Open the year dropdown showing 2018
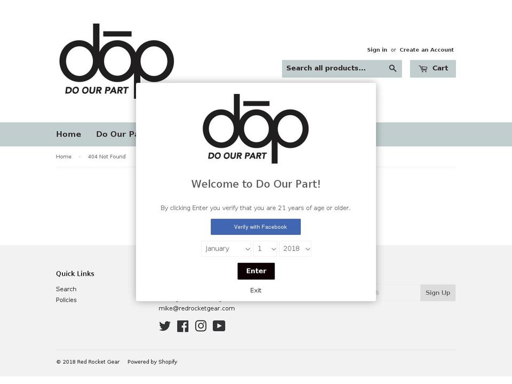Screen dimensions: 512x384 tap(295, 249)
